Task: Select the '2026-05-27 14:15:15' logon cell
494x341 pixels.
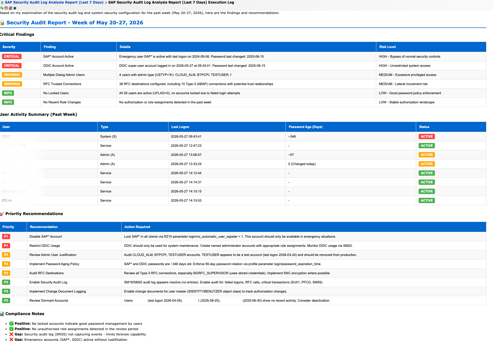Action: coord(227,191)
